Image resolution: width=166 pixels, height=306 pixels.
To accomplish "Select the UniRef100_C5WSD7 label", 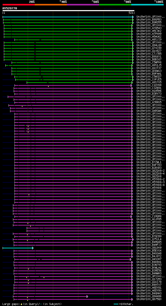I will point(149,76).
